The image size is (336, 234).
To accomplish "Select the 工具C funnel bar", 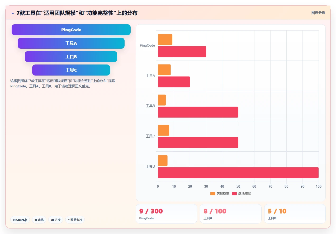I will [x=71, y=70].
